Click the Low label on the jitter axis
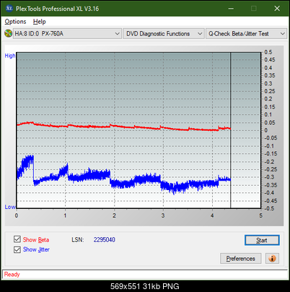The image size is (290, 292). (10, 207)
